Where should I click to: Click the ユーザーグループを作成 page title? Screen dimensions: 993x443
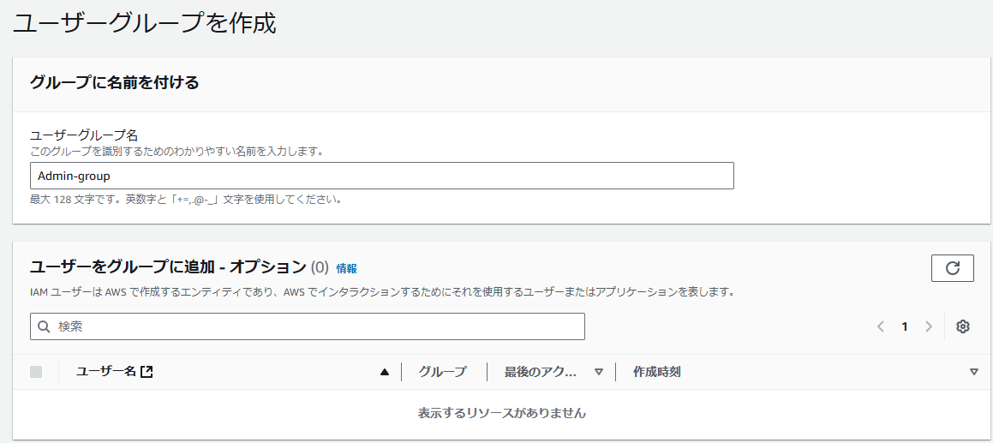[x=145, y=23]
